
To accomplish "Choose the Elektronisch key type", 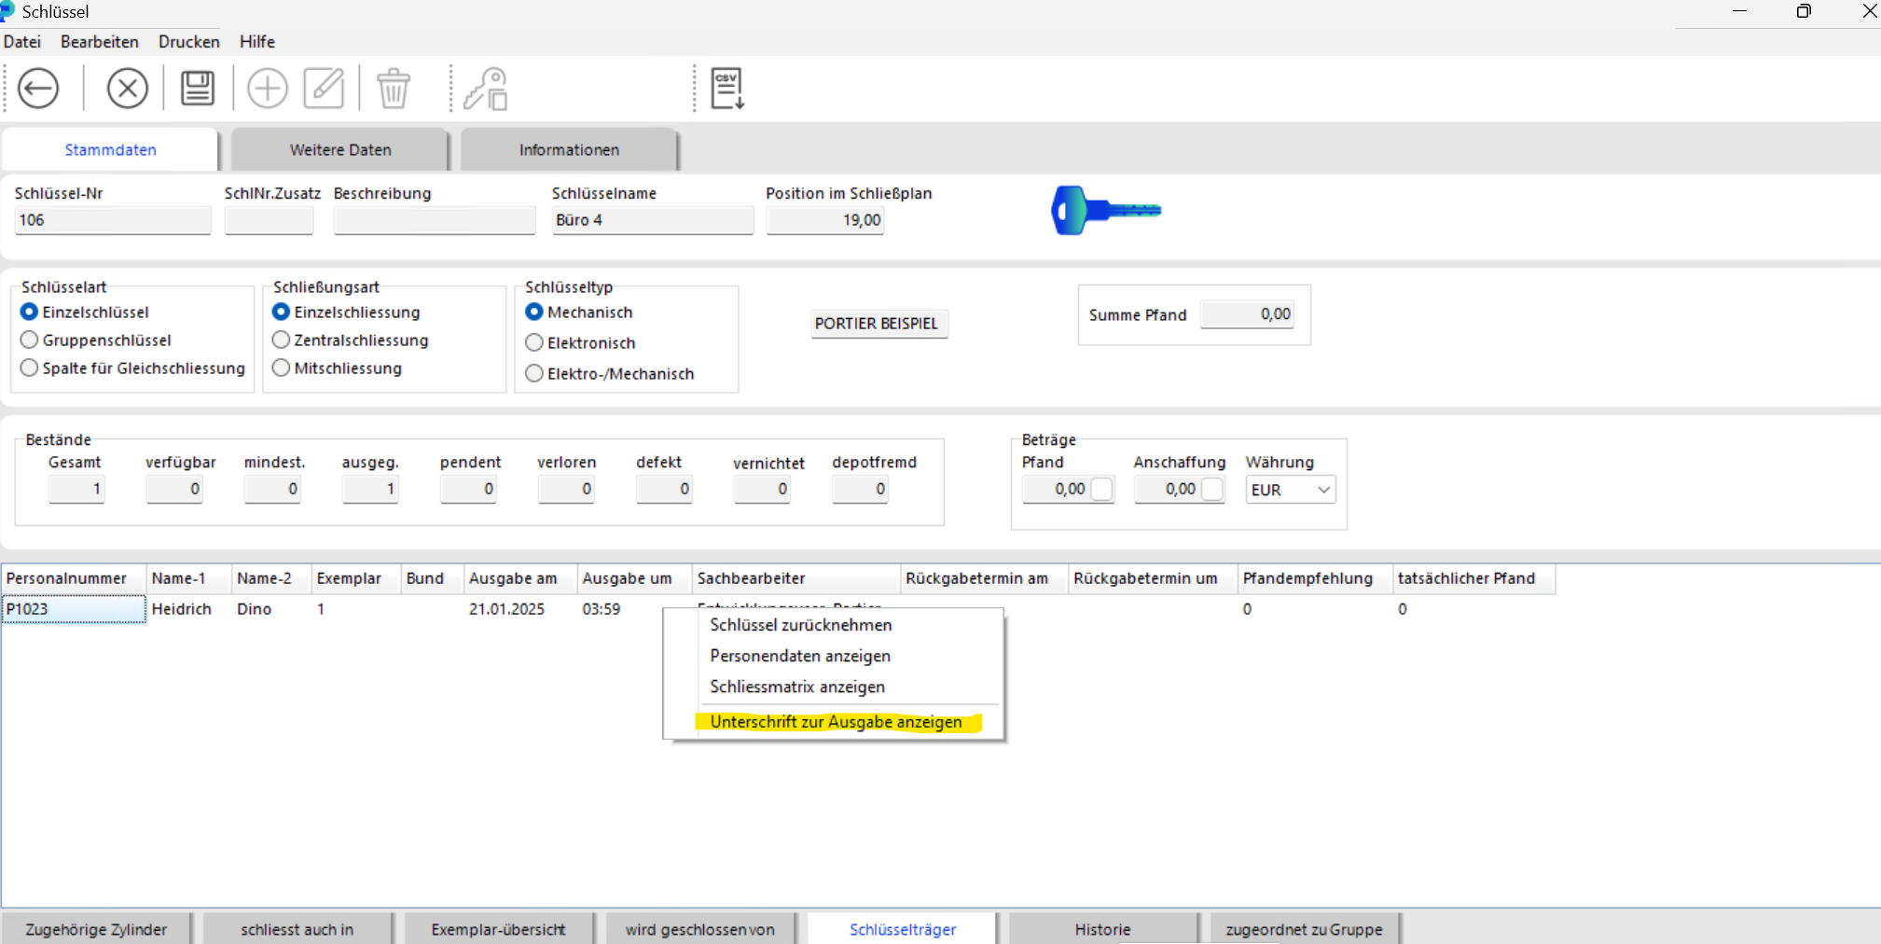I will (x=534, y=343).
